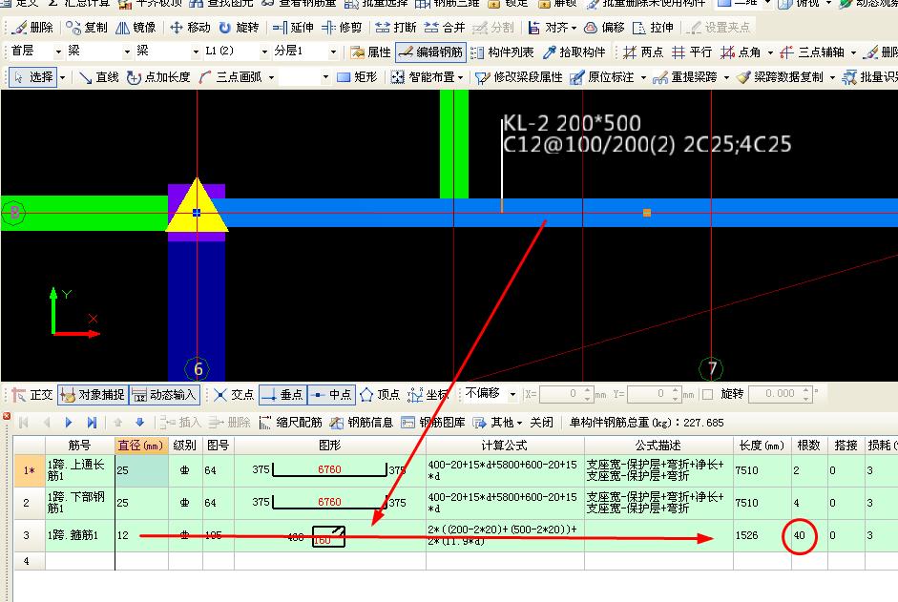Toggle the 编辑钢筋 edit rebar button
Image resolution: width=898 pixels, height=602 pixels.
(430, 52)
